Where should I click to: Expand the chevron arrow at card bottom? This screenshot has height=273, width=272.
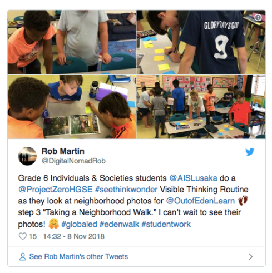pos(251,257)
